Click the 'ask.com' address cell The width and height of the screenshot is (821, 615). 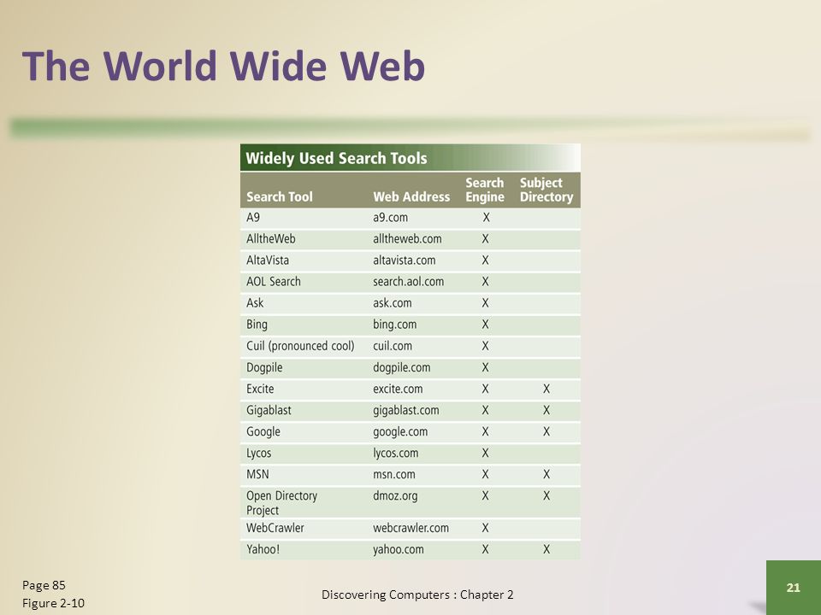point(393,303)
